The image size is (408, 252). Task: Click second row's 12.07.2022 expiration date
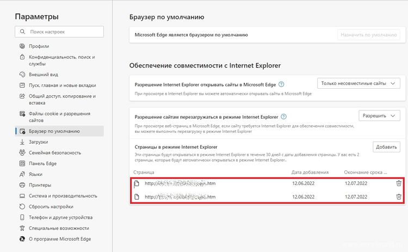356,197
